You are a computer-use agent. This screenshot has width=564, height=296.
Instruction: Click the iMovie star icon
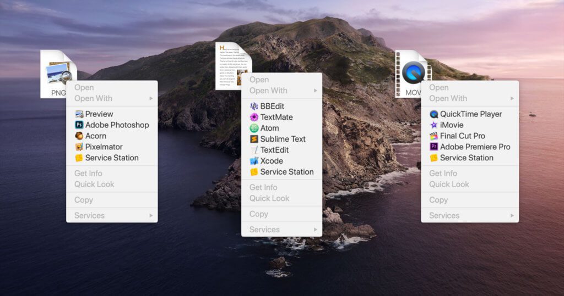point(434,125)
